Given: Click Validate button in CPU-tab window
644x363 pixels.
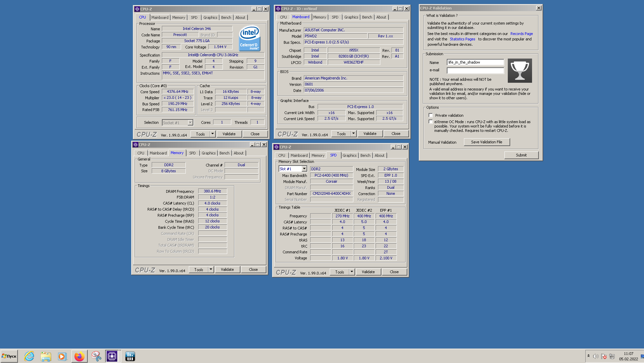Looking at the screenshot, I should (x=229, y=134).
